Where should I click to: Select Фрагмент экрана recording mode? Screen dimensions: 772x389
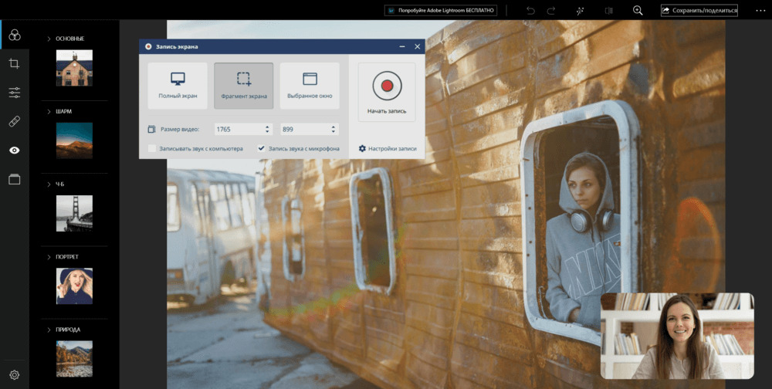click(x=244, y=86)
